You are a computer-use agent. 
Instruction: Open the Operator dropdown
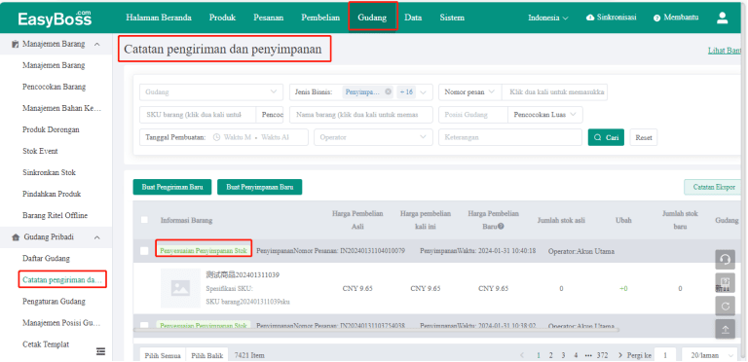coord(373,137)
